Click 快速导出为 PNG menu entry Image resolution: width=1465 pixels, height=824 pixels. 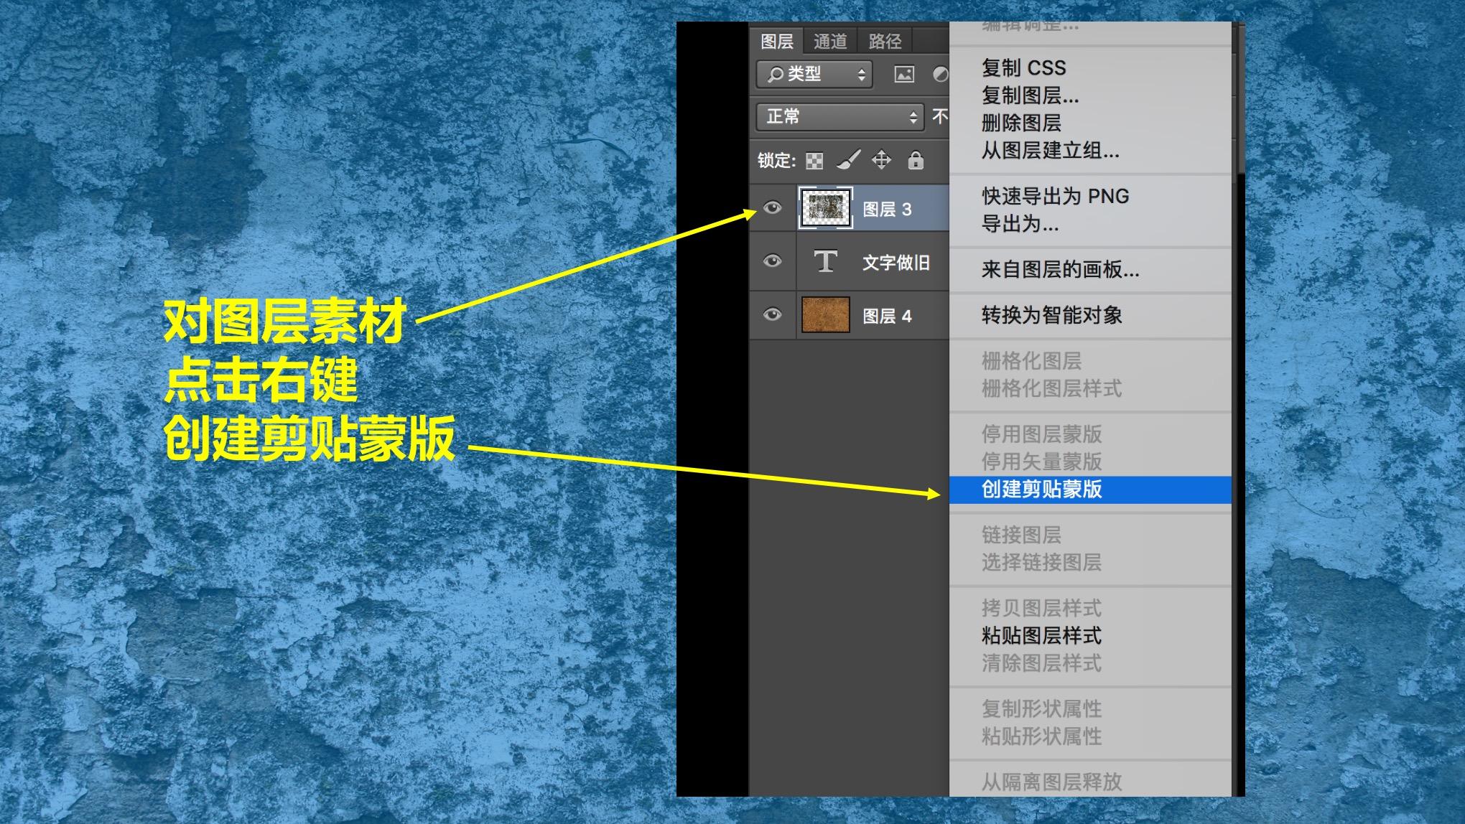pyautogui.click(x=1055, y=196)
